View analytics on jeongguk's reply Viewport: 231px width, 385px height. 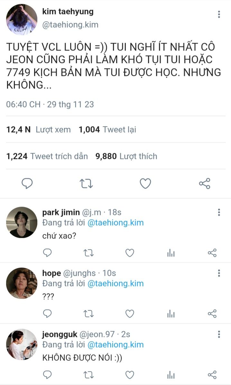point(171,375)
